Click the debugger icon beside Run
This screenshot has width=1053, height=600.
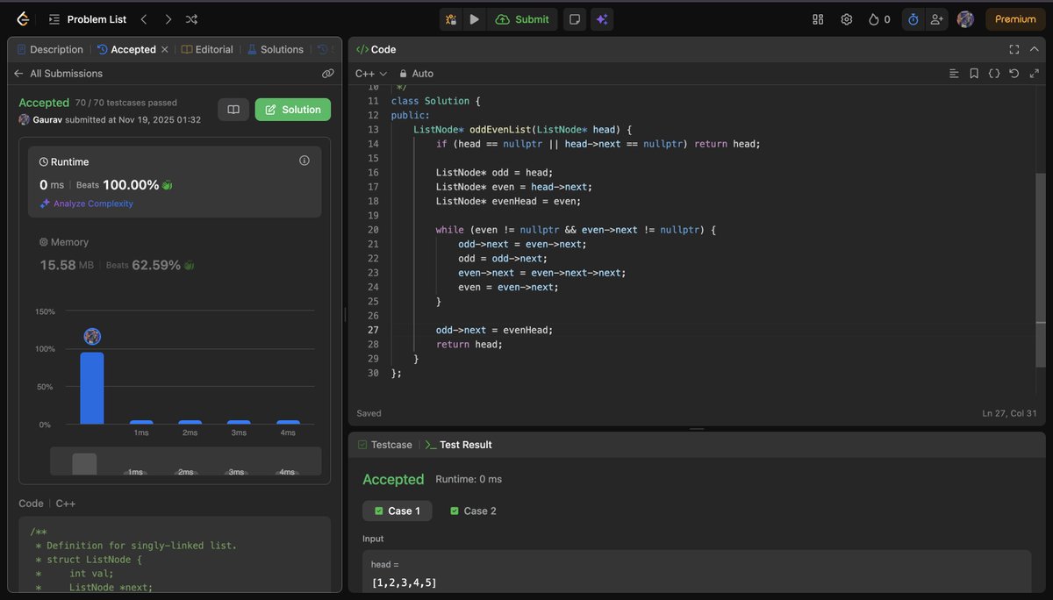point(451,19)
